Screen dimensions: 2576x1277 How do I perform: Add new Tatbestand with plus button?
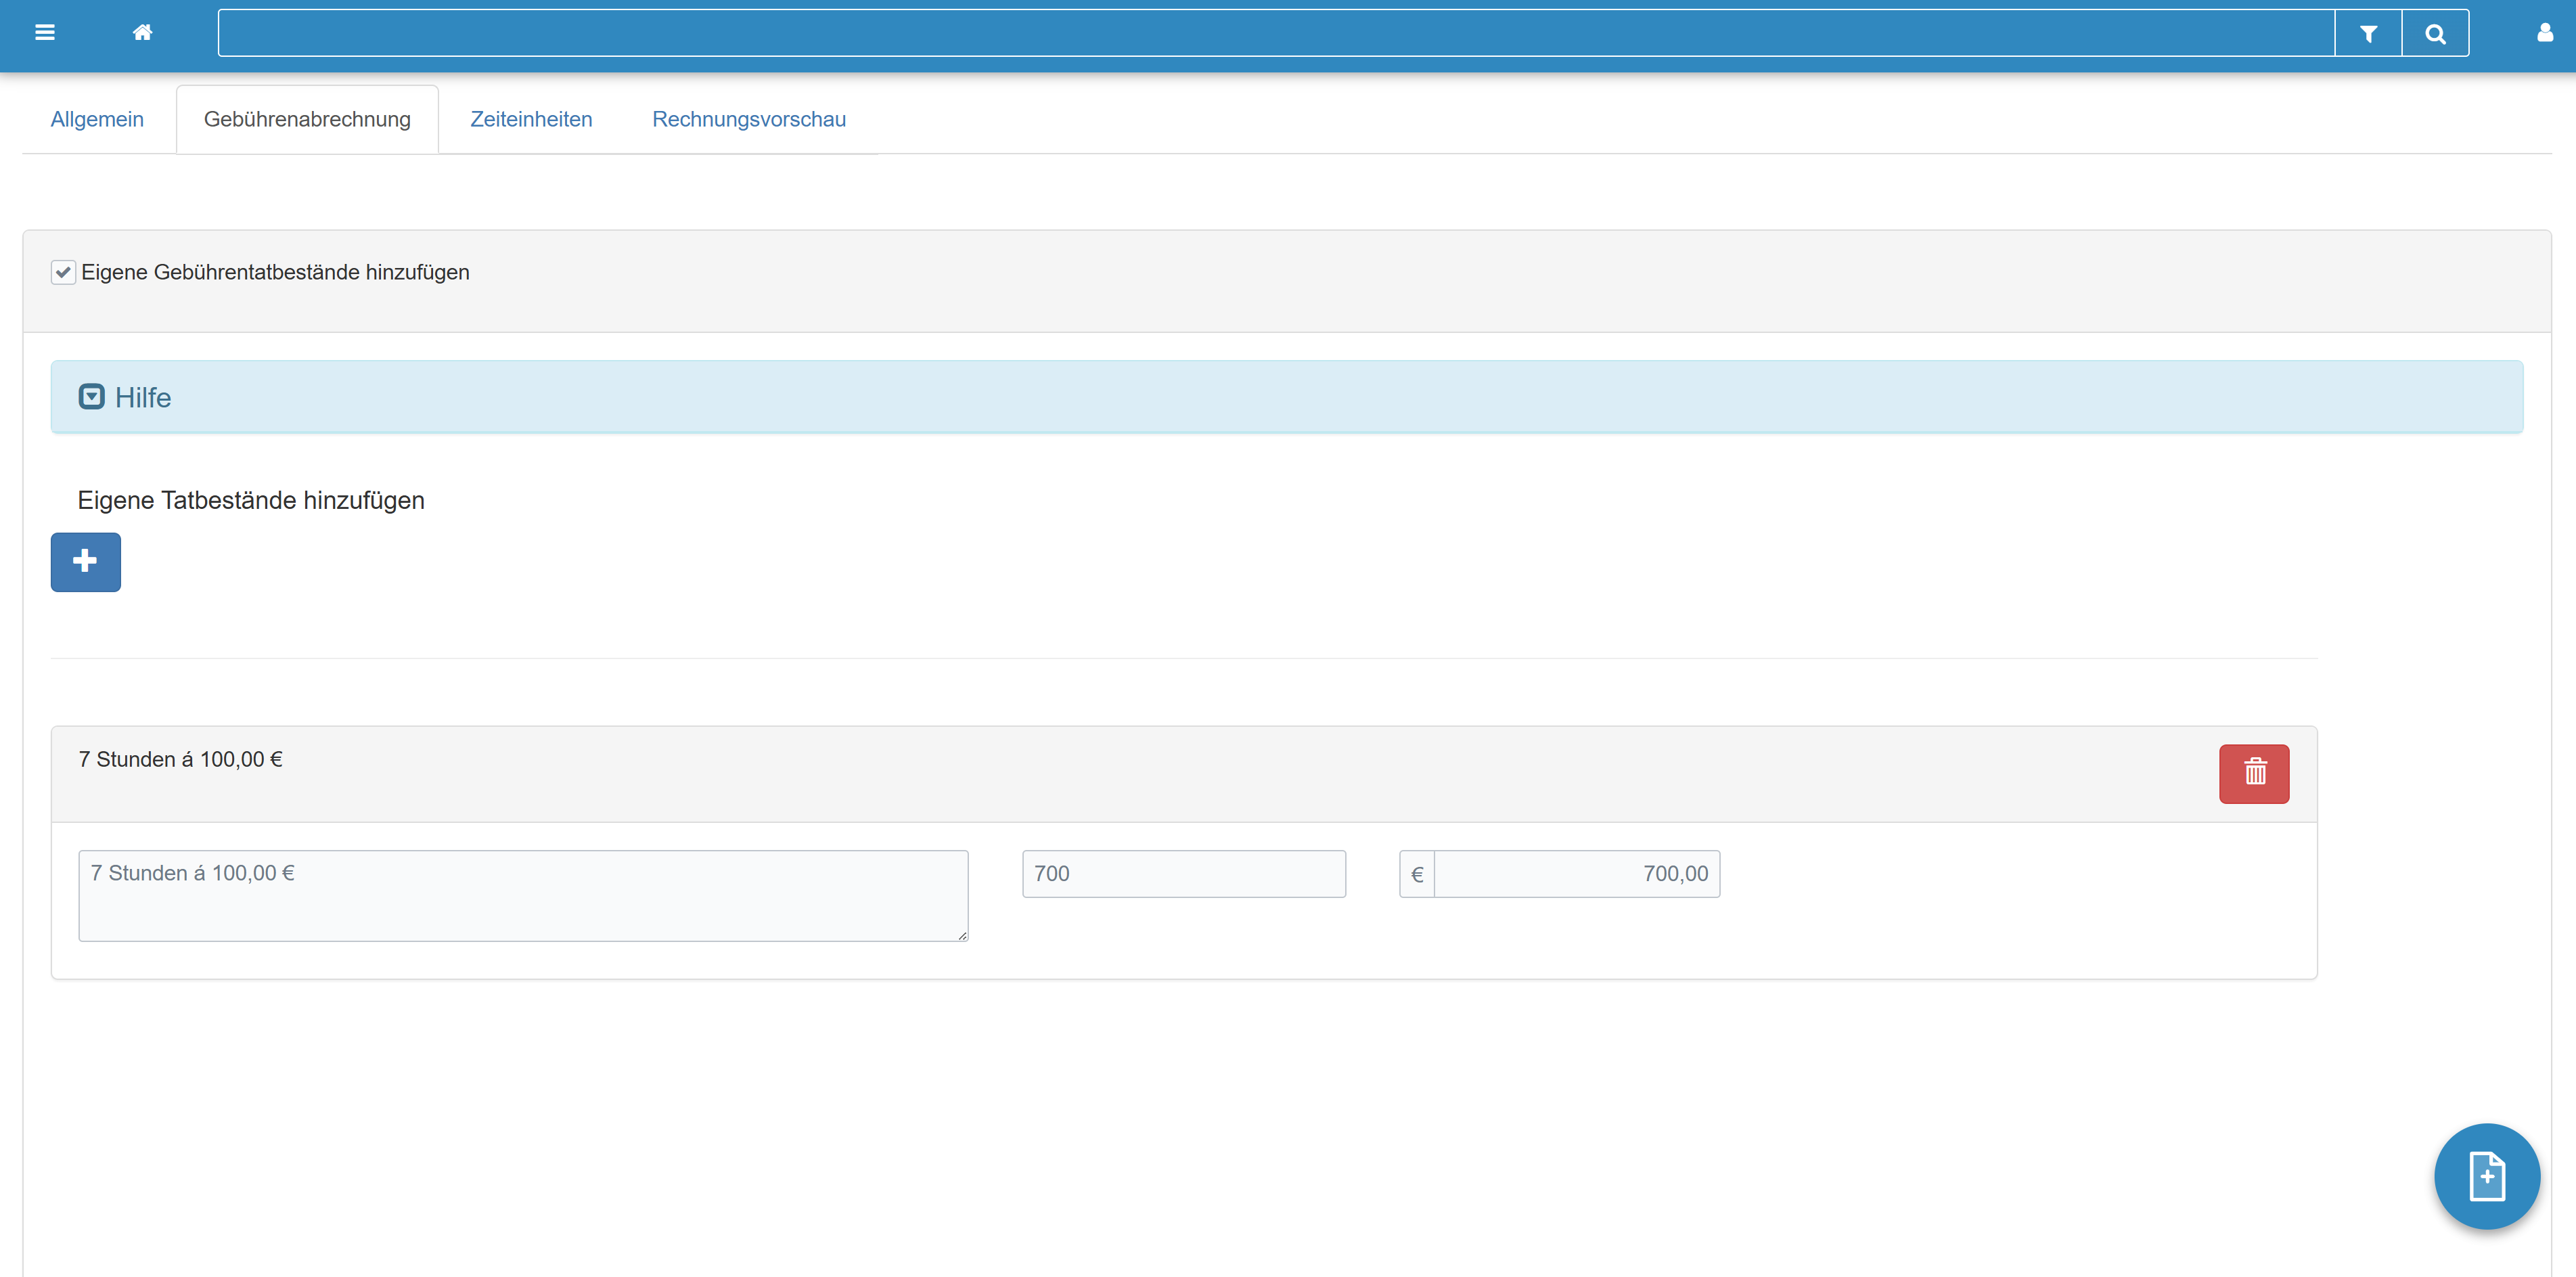pos(86,562)
